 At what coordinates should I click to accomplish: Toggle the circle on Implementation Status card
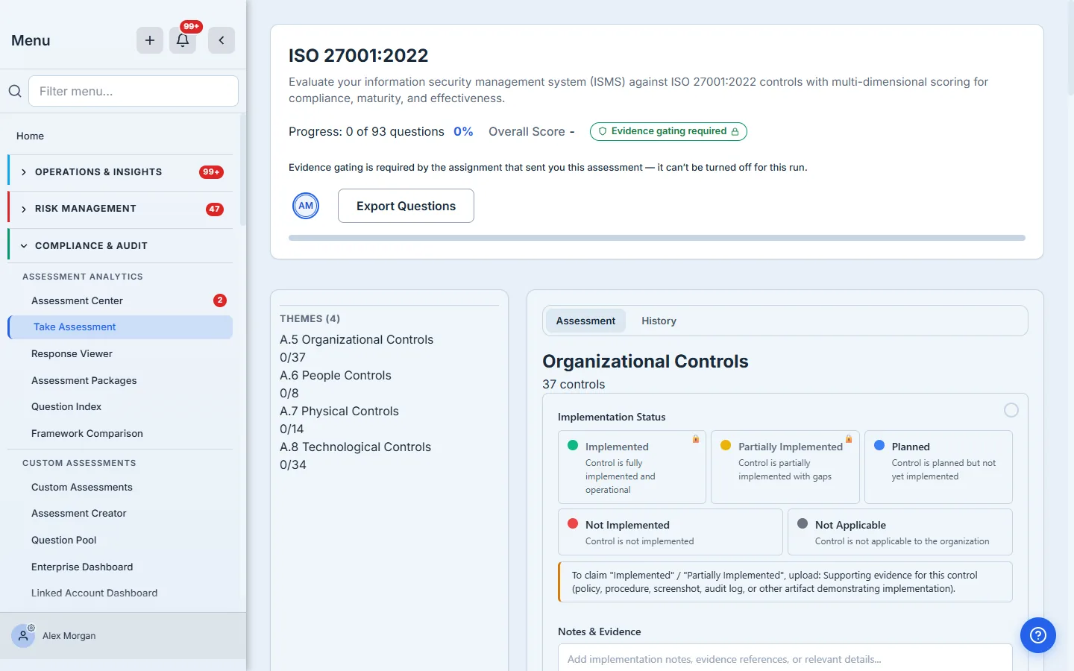point(1011,410)
